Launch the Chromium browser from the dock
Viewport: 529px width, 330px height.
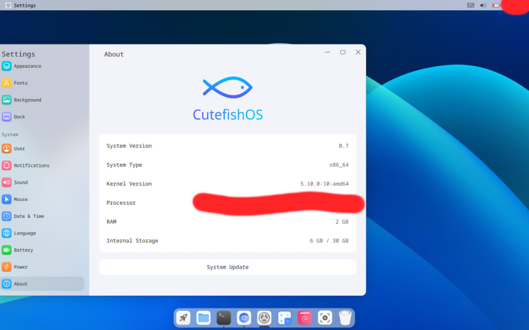(x=244, y=317)
